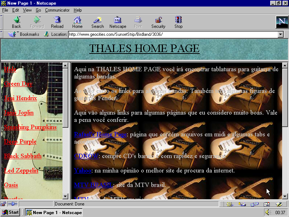Open the Smashing Pumpkins link
Screen dimensions: 289x217
point(30,127)
